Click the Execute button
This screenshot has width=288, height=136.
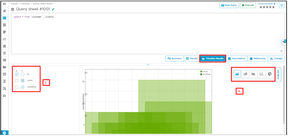(x=248, y=5)
